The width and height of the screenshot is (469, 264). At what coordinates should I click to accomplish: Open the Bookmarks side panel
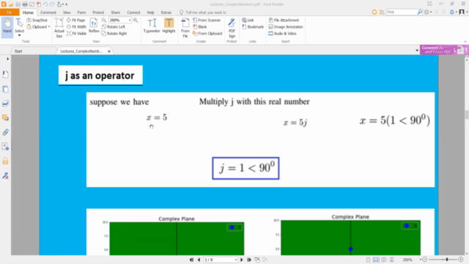[5, 74]
